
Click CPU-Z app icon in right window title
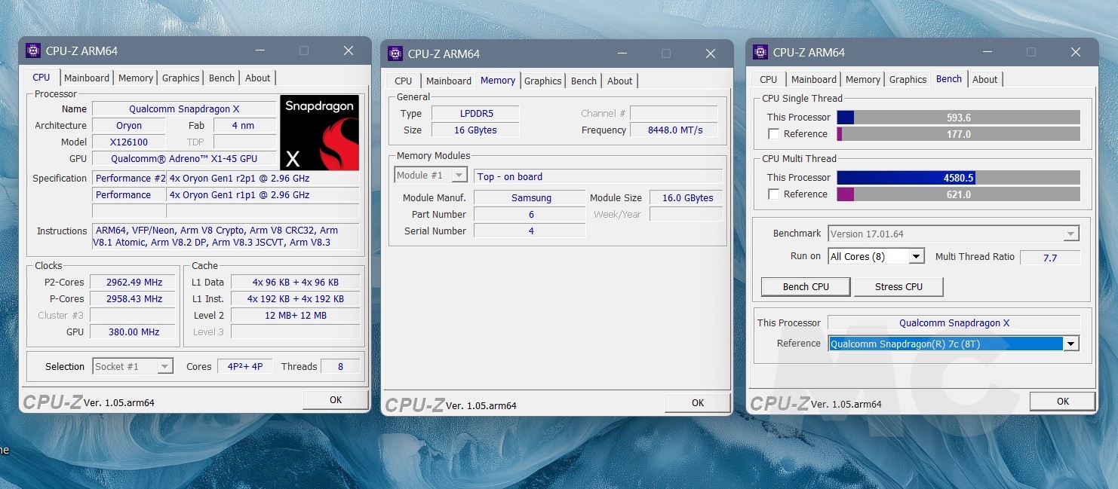[x=760, y=52]
